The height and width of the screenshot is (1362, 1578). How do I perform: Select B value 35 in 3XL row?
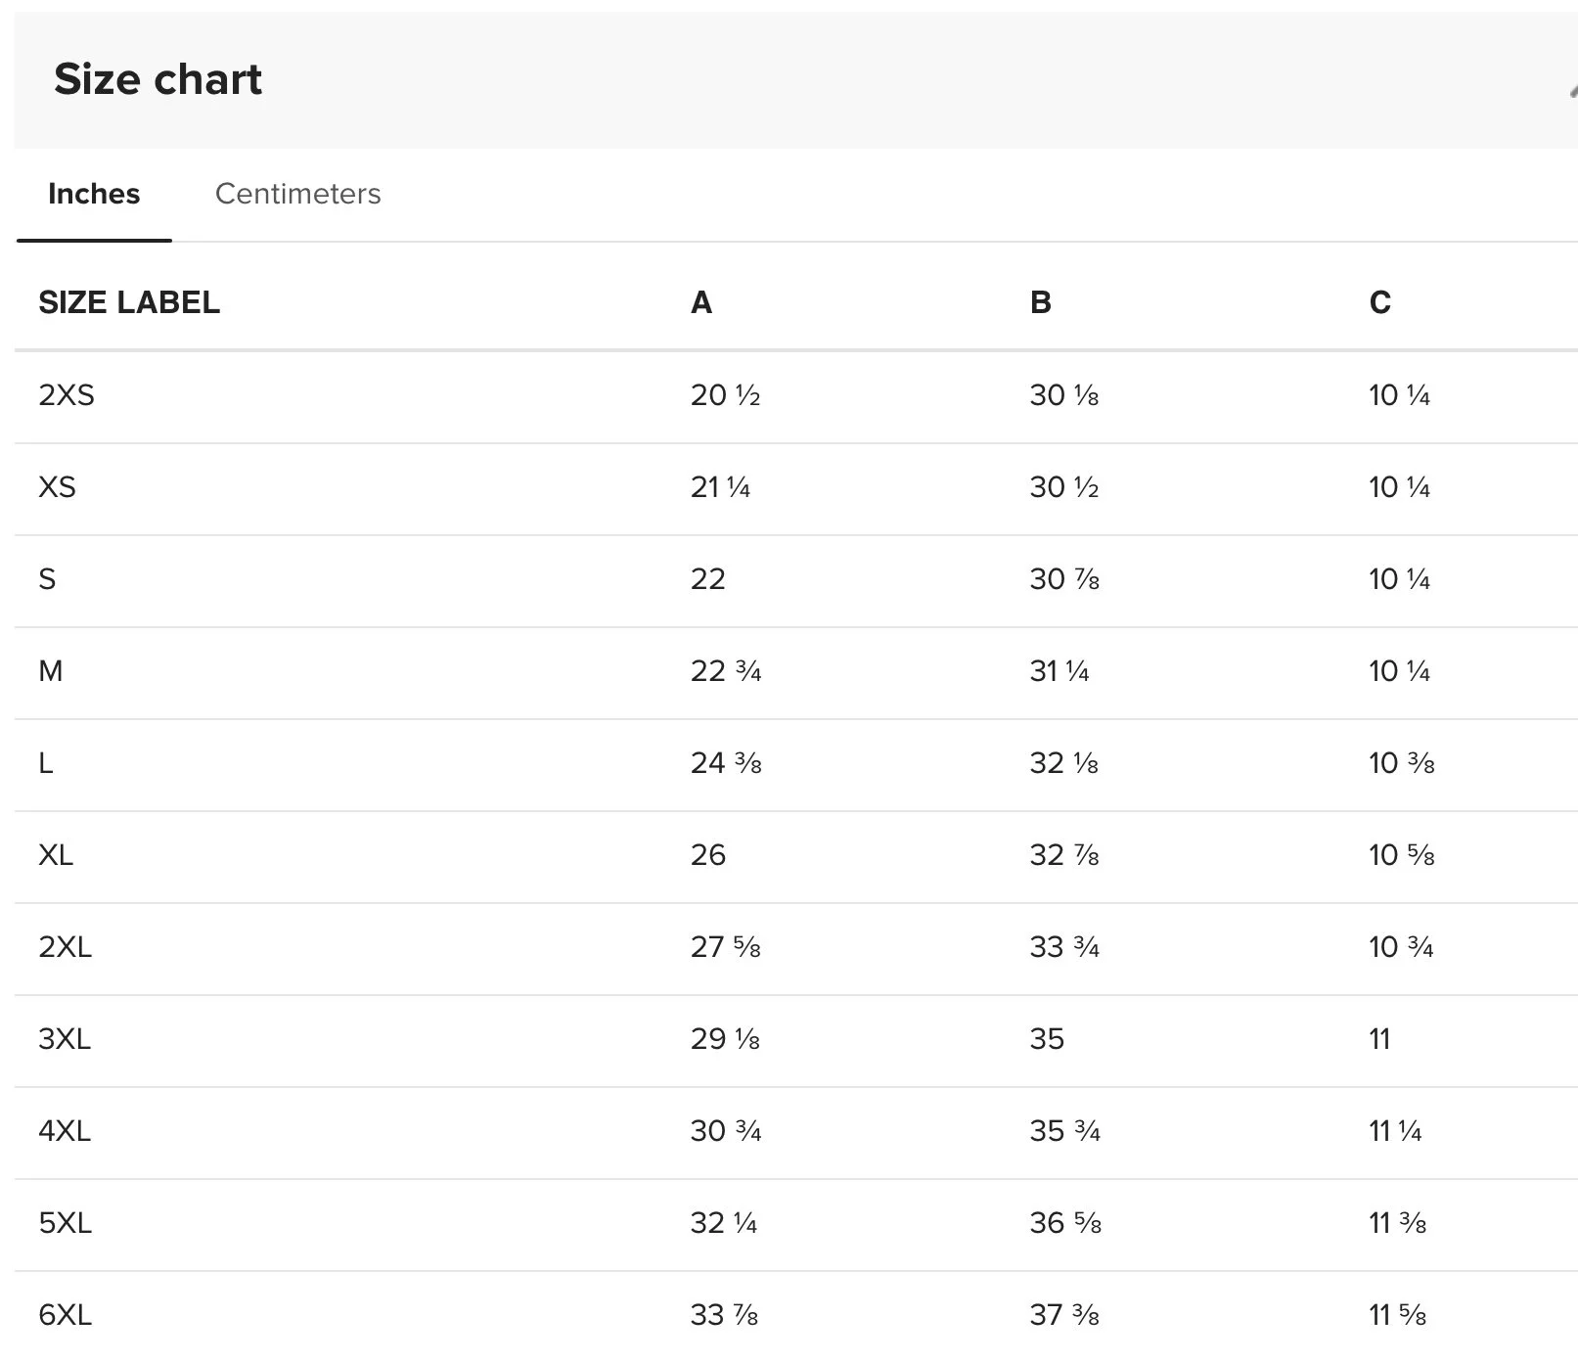click(1047, 1039)
